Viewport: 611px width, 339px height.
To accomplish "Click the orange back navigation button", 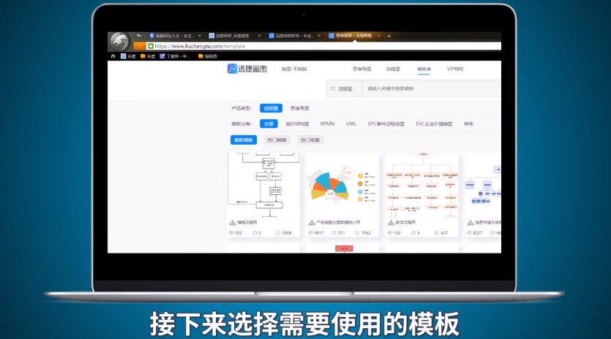I will coord(139,46).
